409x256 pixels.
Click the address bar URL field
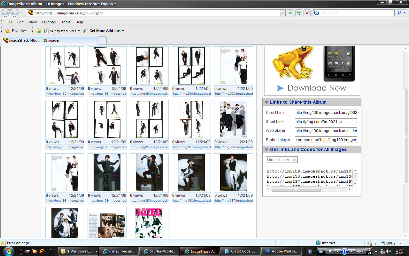point(157,13)
